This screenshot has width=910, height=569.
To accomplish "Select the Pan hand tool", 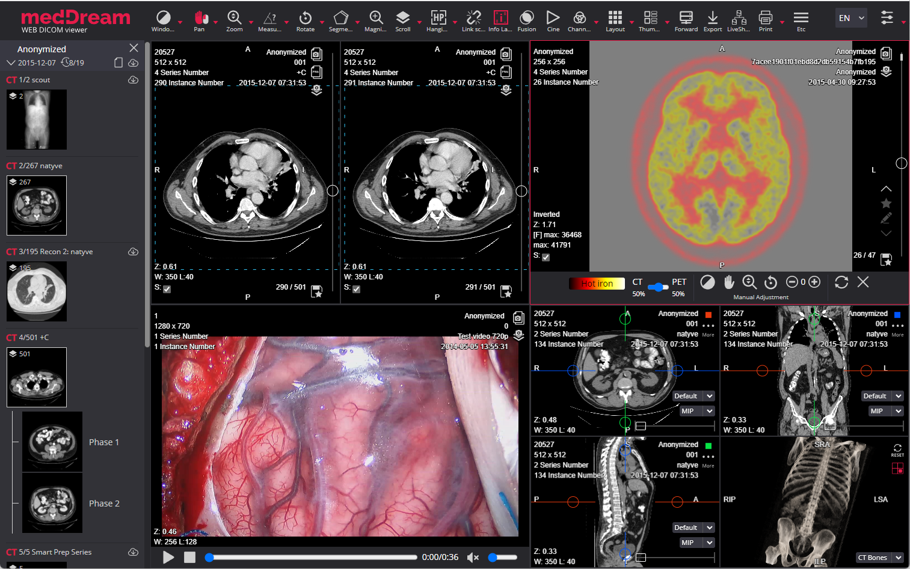I will pyautogui.click(x=200, y=18).
